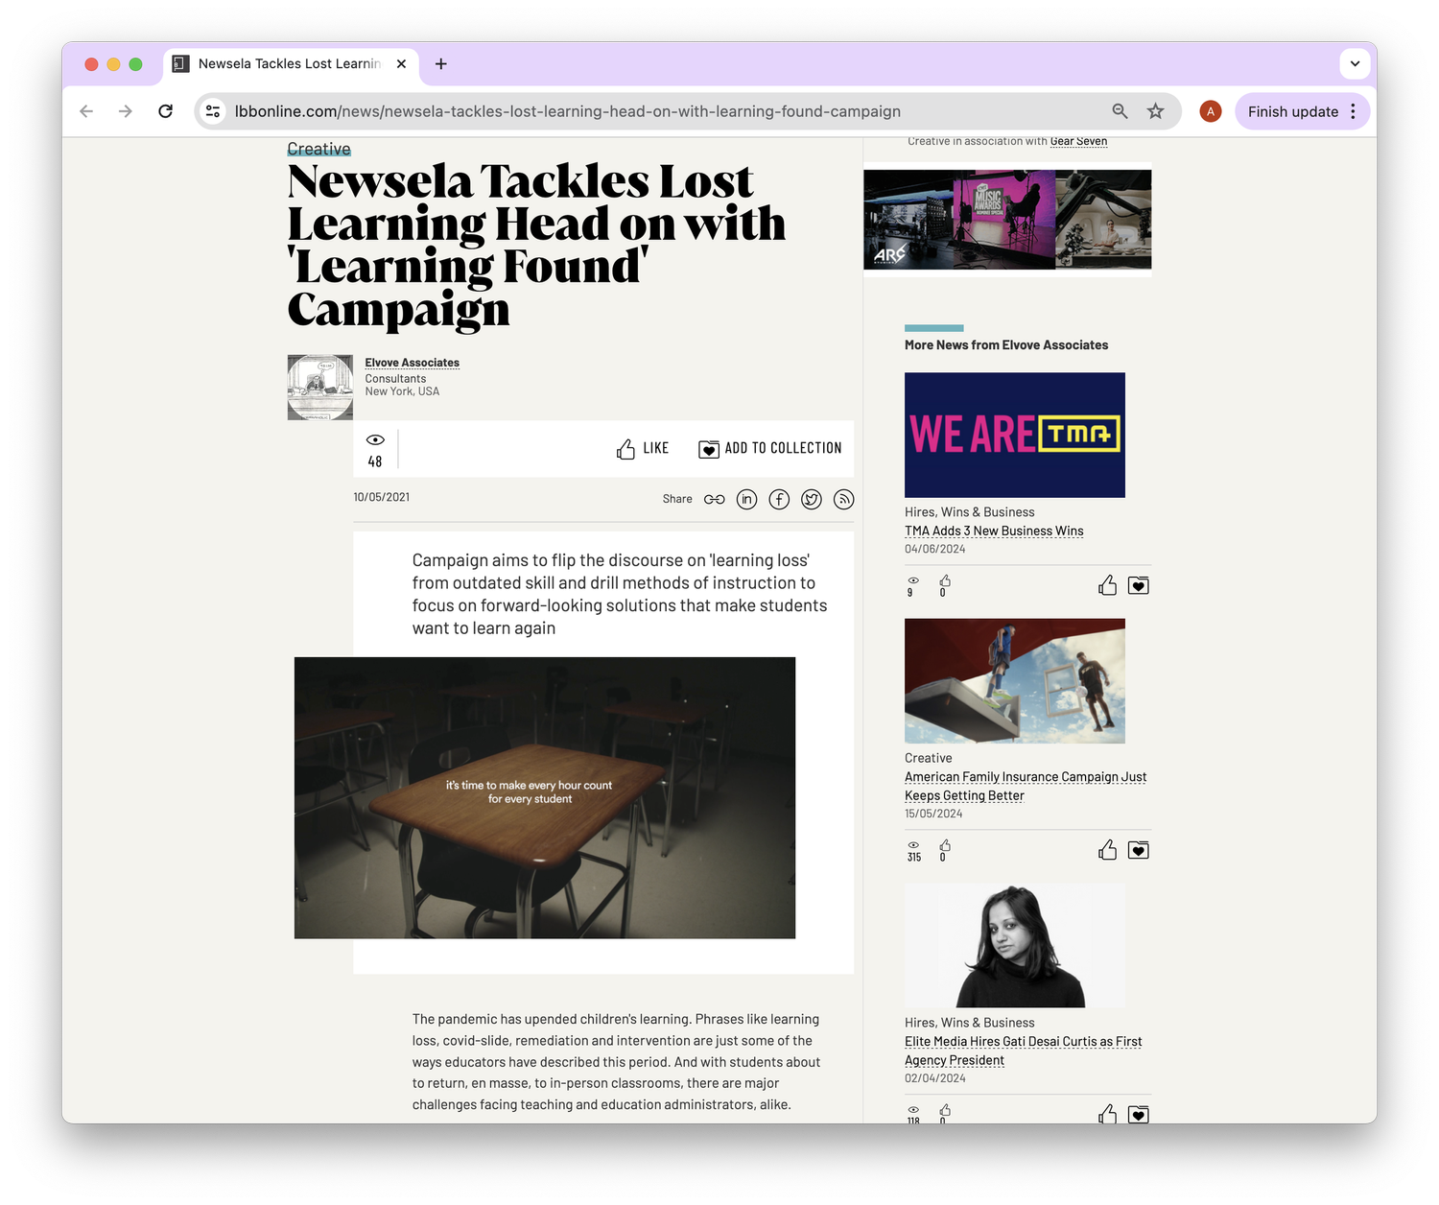Screen dimensions: 1439x1205
Task: Click Elvove Associates cartoon logo thumbnail
Action: tap(320, 388)
